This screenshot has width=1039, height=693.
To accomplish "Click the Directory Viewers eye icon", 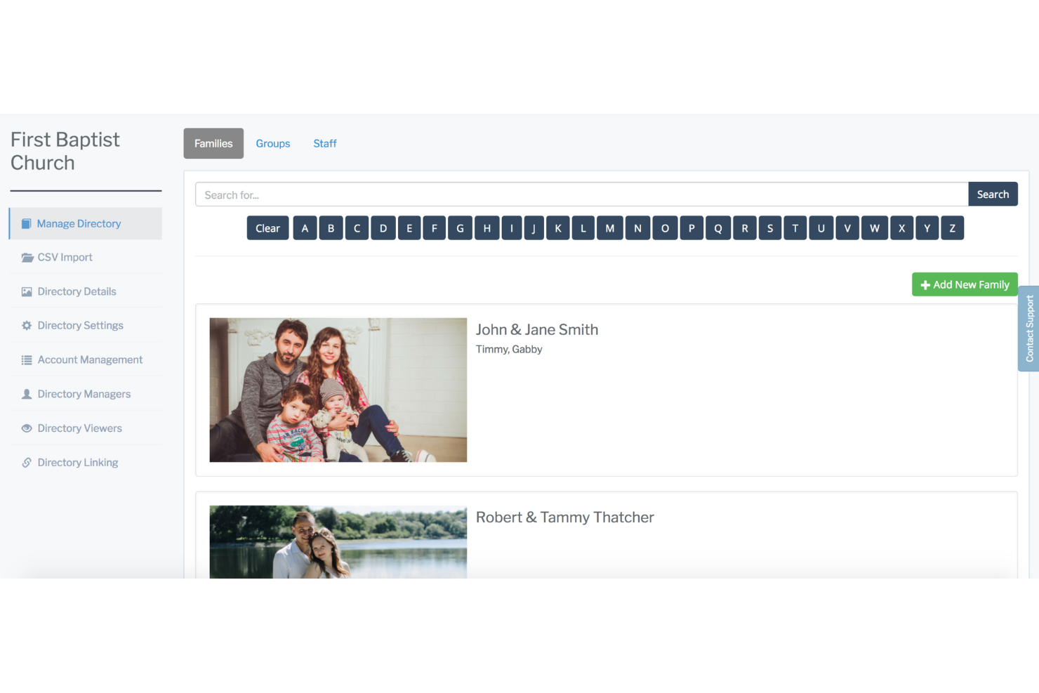I will pyautogui.click(x=27, y=428).
